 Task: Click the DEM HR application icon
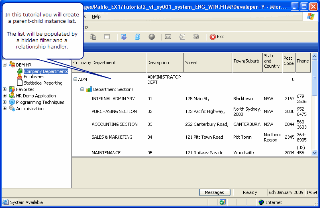pos(12,65)
